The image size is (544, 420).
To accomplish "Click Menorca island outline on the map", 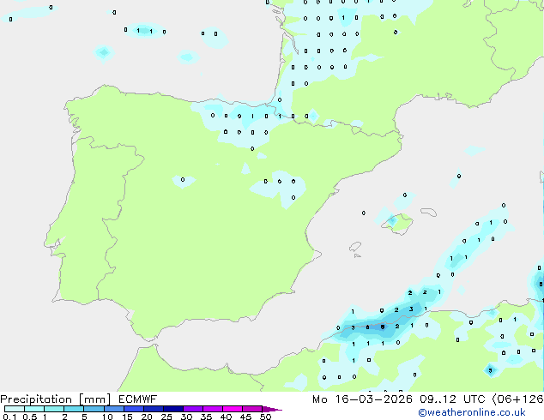I will tap(429, 212).
